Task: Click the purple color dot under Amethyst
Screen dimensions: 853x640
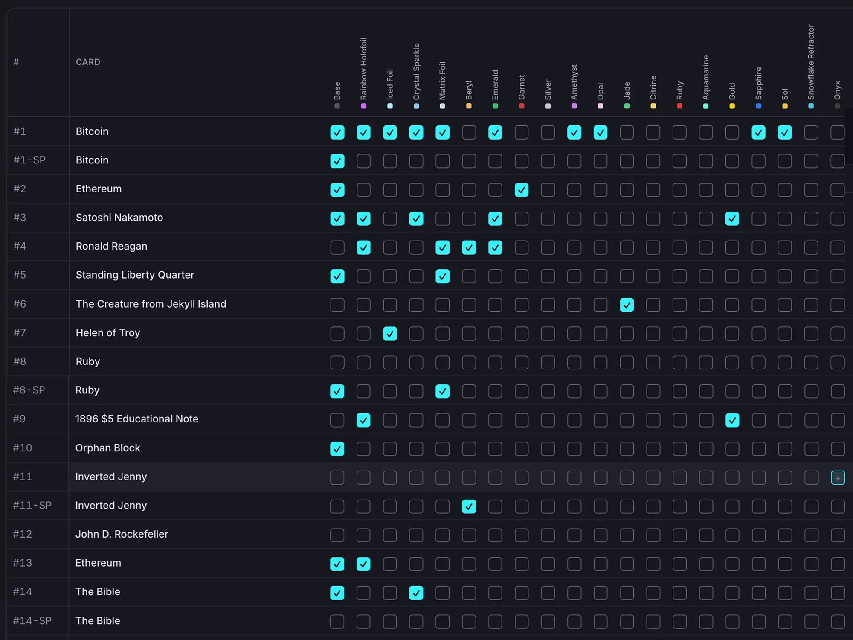Action: point(574,106)
